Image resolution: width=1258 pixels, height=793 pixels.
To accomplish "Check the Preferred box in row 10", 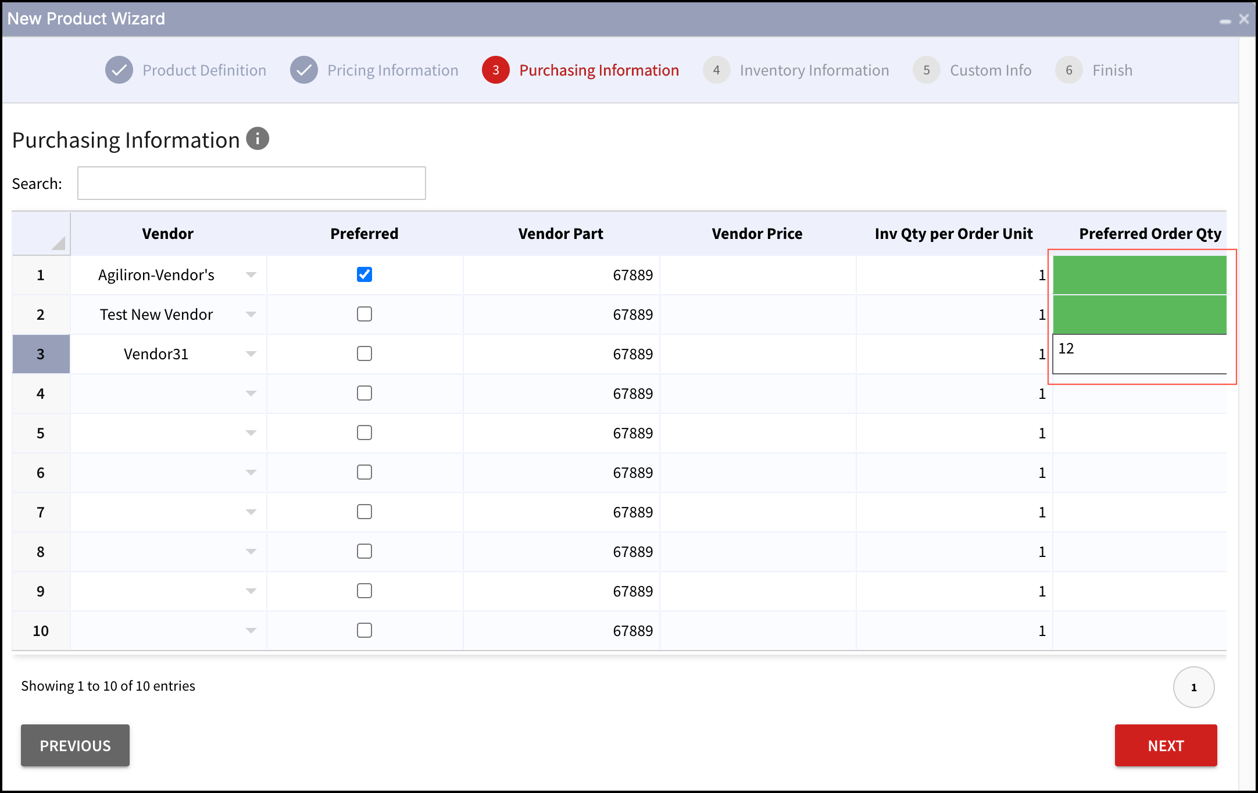I will tap(364, 630).
